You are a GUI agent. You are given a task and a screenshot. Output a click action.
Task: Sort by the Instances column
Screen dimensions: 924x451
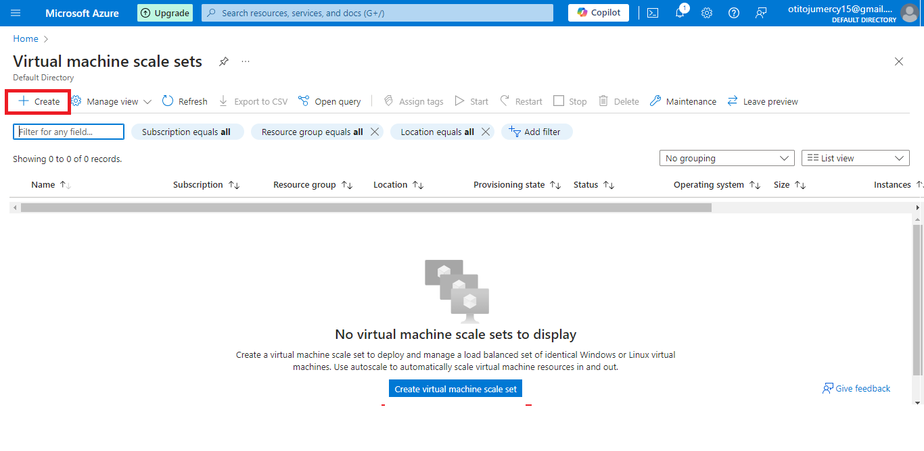898,184
